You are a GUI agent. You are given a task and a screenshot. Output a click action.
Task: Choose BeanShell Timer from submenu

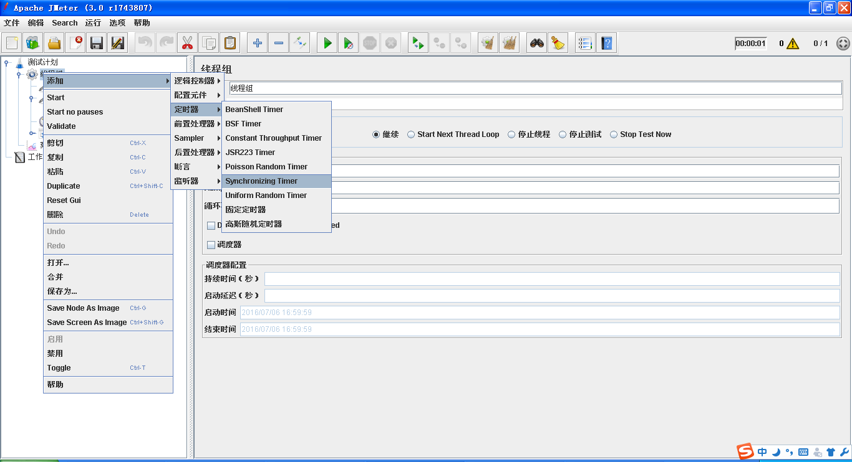pos(276,110)
